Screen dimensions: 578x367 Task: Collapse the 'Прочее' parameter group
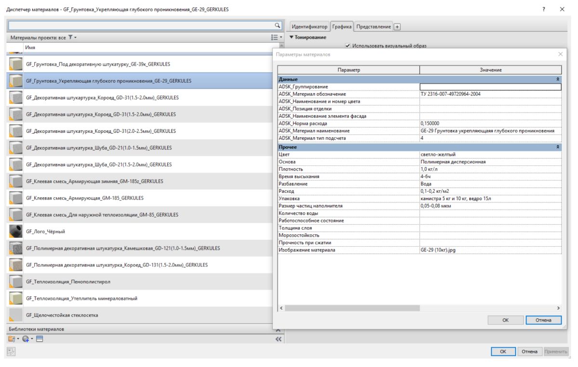click(558, 147)
